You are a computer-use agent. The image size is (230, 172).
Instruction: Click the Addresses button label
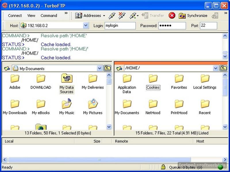(x=92, y=15)
